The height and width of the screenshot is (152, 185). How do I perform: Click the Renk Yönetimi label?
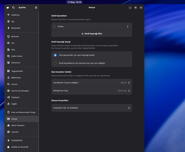[x=18, y=125]
